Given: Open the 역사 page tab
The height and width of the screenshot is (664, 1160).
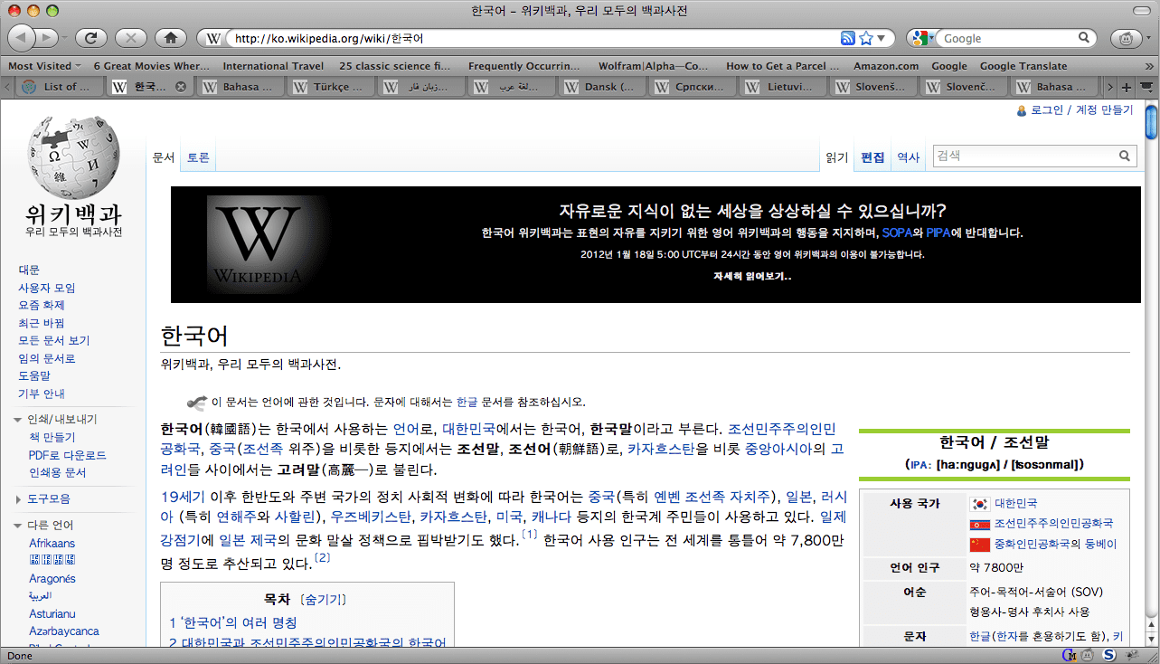Looking at the screenshot, I should pos(908,157).
